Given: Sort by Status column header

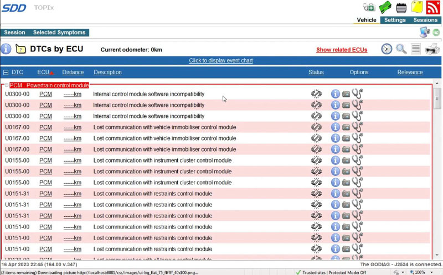Looking at the screenshot, I should [316, 72].
